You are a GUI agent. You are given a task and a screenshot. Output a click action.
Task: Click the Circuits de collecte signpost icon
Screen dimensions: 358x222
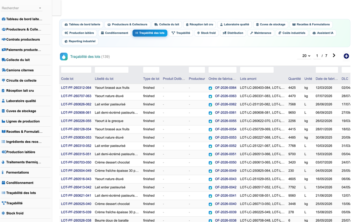click(x=4, y=80)
